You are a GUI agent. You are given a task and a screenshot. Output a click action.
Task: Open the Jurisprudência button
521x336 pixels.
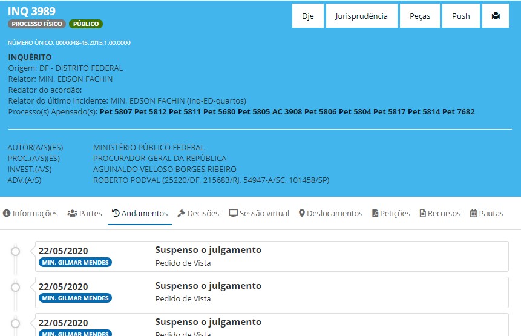[x=361, y=16]
